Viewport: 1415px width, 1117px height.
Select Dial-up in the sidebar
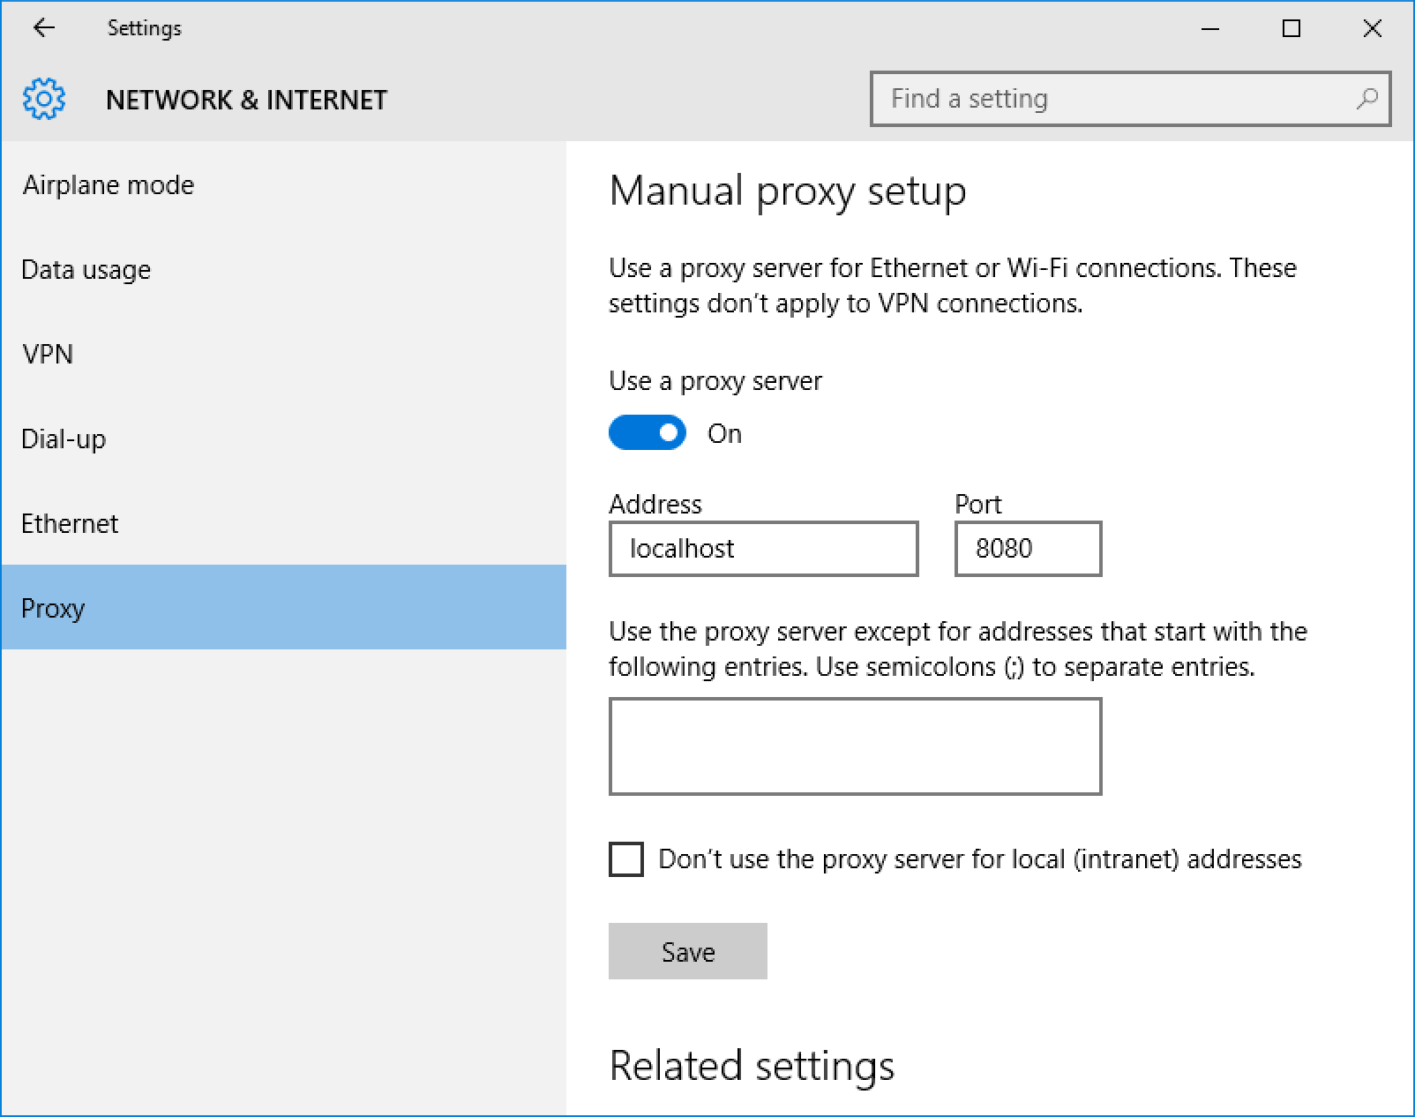click(x=283, y=439)
